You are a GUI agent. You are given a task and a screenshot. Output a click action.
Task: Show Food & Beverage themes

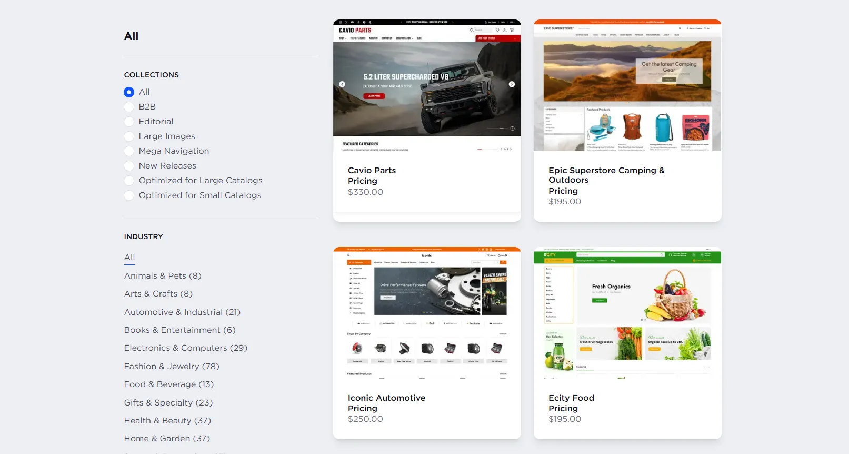coord(169,384)
